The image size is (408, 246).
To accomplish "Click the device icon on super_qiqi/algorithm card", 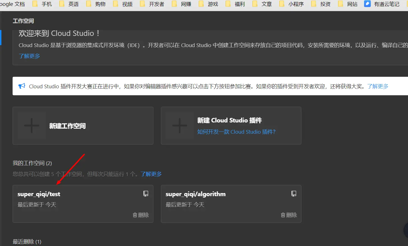I will click(x=294, y=193).
